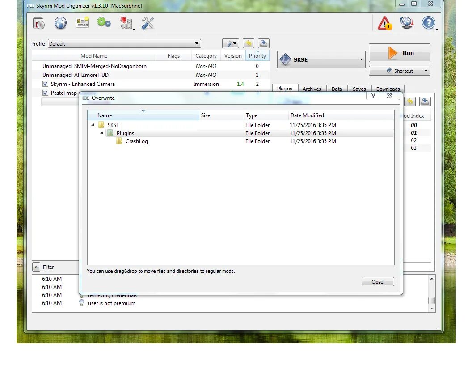Sort by Priority column header

coord(257,56)
